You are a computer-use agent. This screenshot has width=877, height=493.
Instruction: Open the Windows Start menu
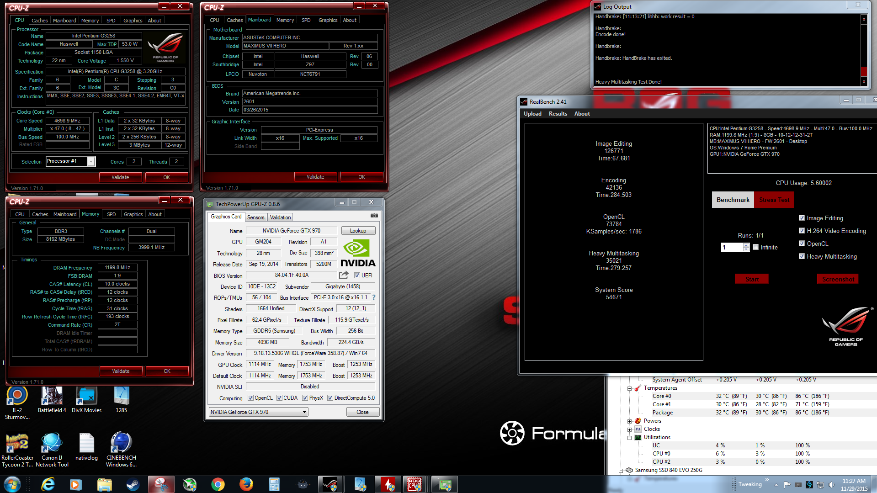[x=12, y=484]
